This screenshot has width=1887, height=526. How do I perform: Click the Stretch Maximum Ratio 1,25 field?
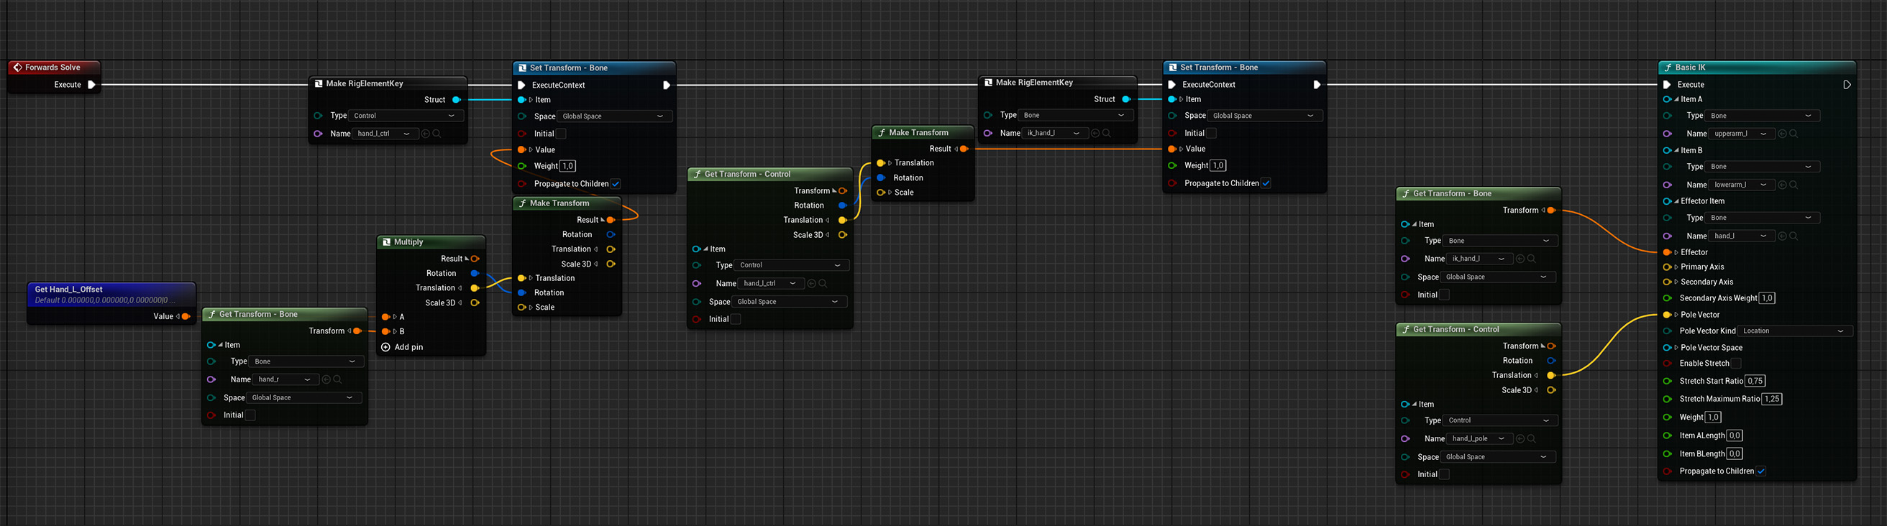click(x=1772, y=400)
